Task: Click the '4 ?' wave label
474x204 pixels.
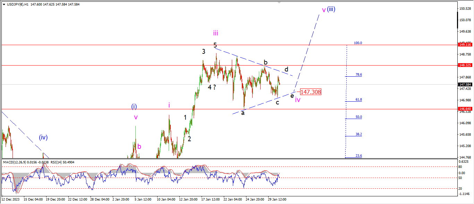Action: 212,87
